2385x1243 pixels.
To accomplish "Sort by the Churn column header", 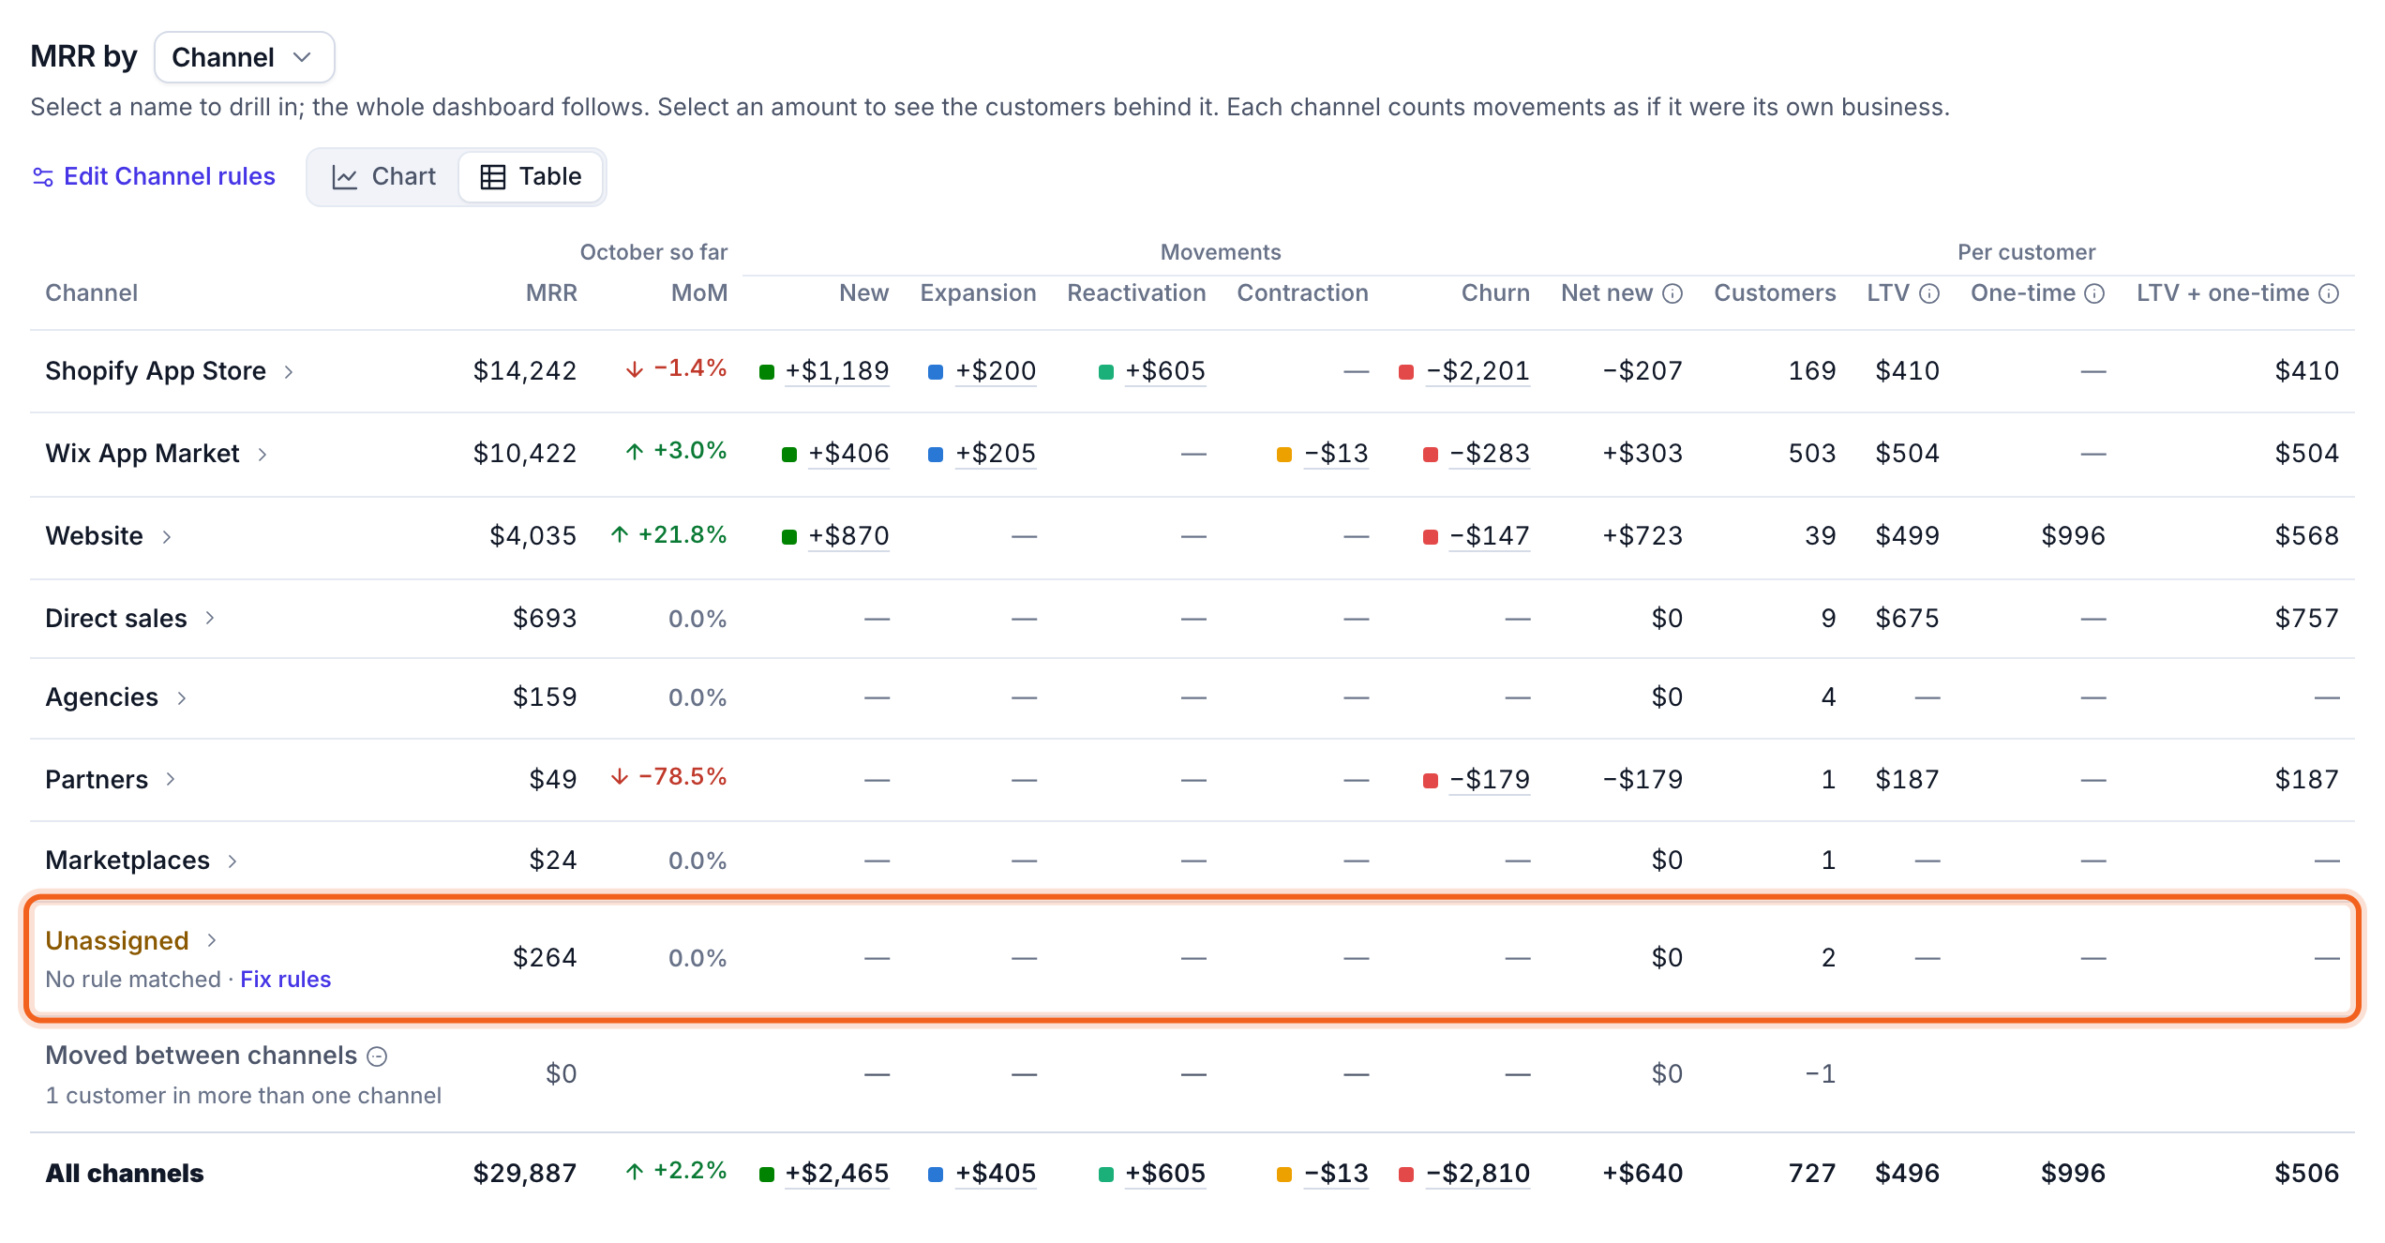I will 1495,293.
